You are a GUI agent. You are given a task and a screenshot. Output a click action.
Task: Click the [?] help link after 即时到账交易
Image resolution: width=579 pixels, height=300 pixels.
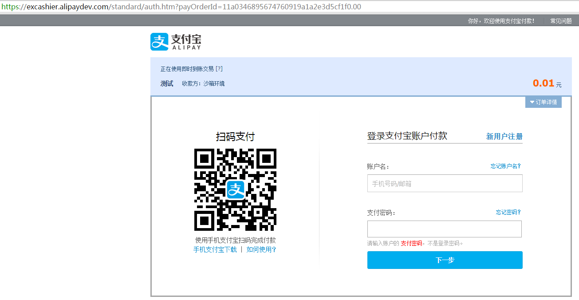[x=219, y=69]
